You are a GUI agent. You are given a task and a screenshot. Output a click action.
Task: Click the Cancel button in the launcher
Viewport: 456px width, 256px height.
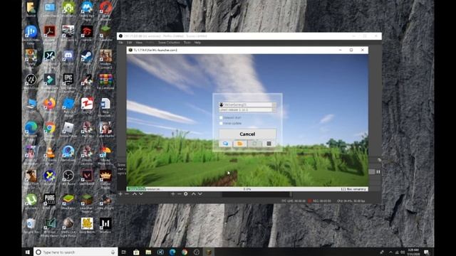[x=247, y=134]
